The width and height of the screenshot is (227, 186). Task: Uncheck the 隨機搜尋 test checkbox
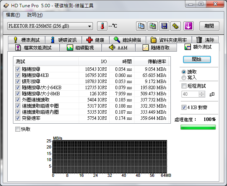point(18,69)
